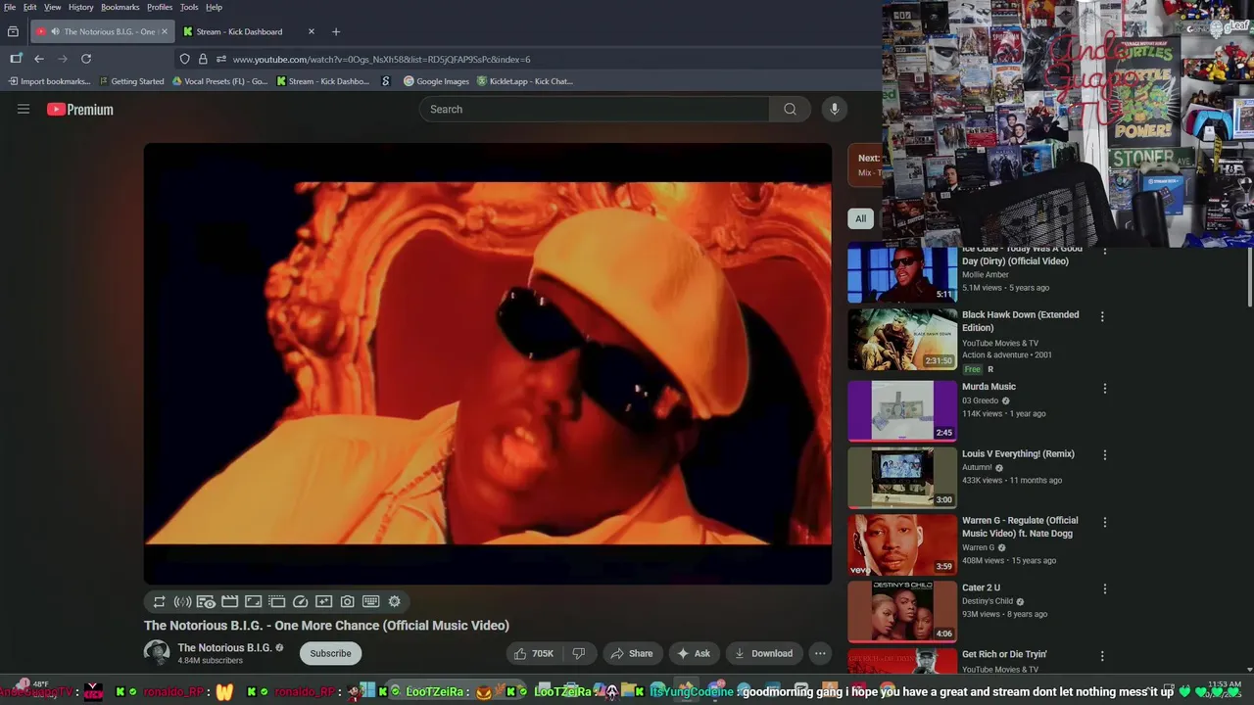Open Firefox View icon left of tabs
Image resolution: width=1254 pixels, height=705 pixels.
[13, 31]
